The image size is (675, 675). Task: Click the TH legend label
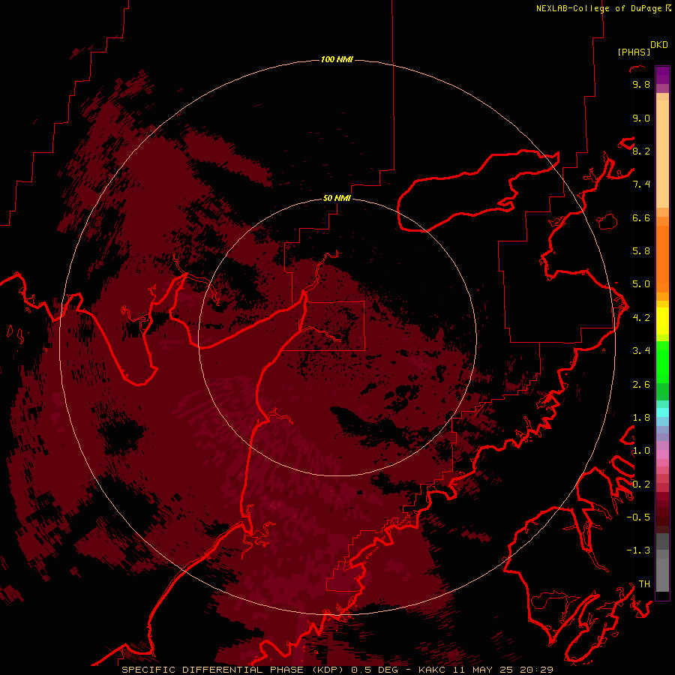tap(644, 584)
